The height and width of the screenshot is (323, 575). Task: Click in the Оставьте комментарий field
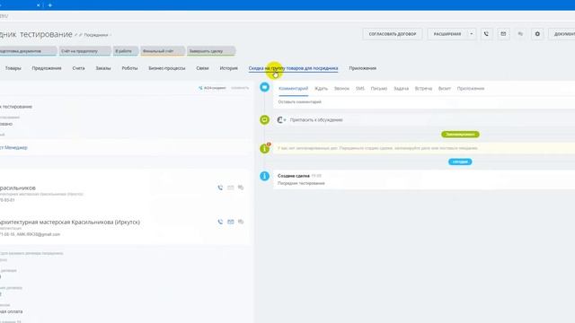click(x=424, y=101)
